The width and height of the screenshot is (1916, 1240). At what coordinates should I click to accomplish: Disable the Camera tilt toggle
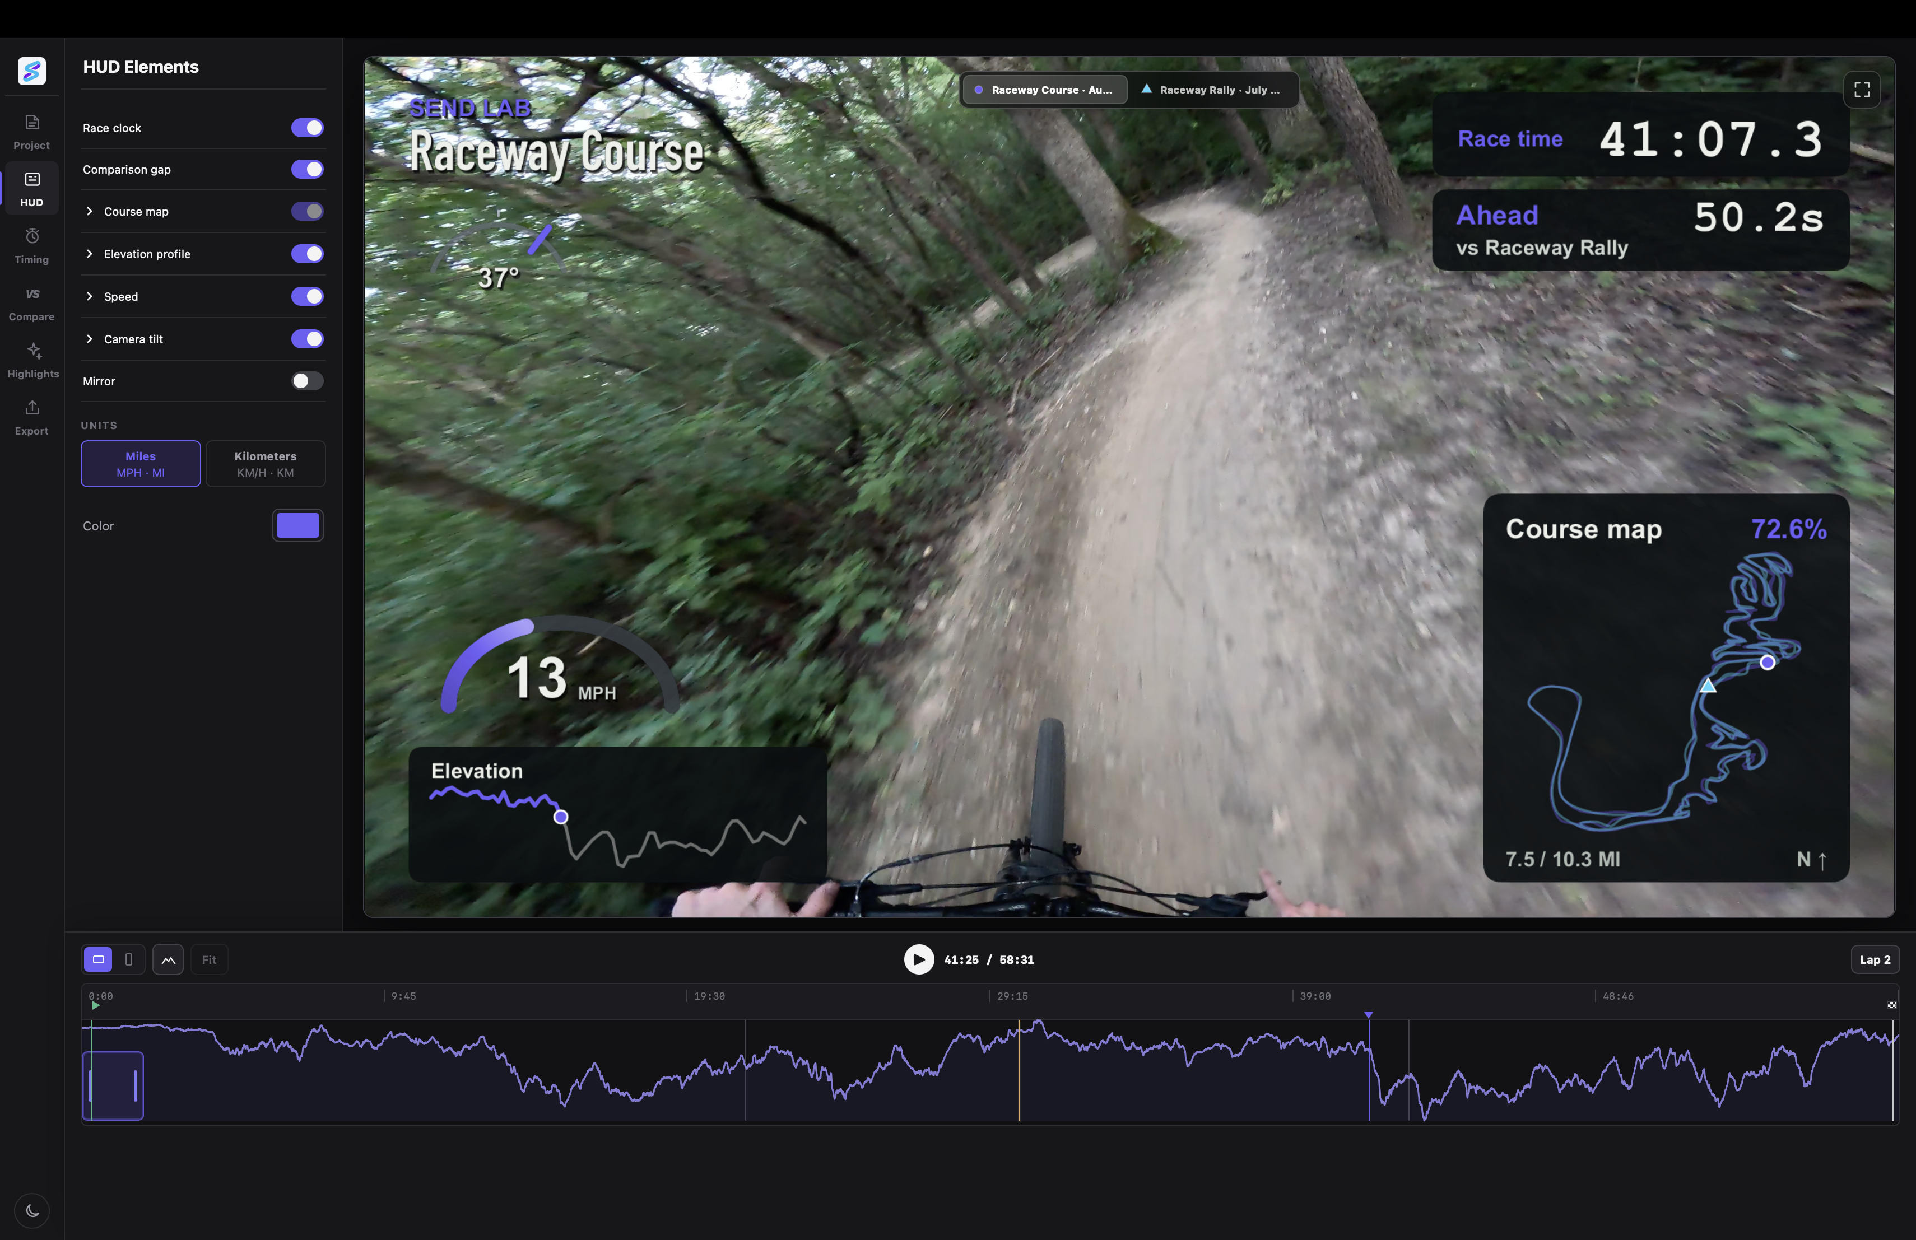(306, 339)
